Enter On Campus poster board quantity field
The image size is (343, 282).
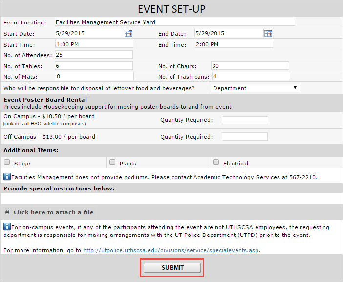pos(245,120)
